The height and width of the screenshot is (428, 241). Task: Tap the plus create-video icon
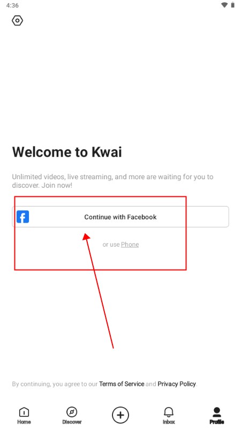tap(120, 415)
